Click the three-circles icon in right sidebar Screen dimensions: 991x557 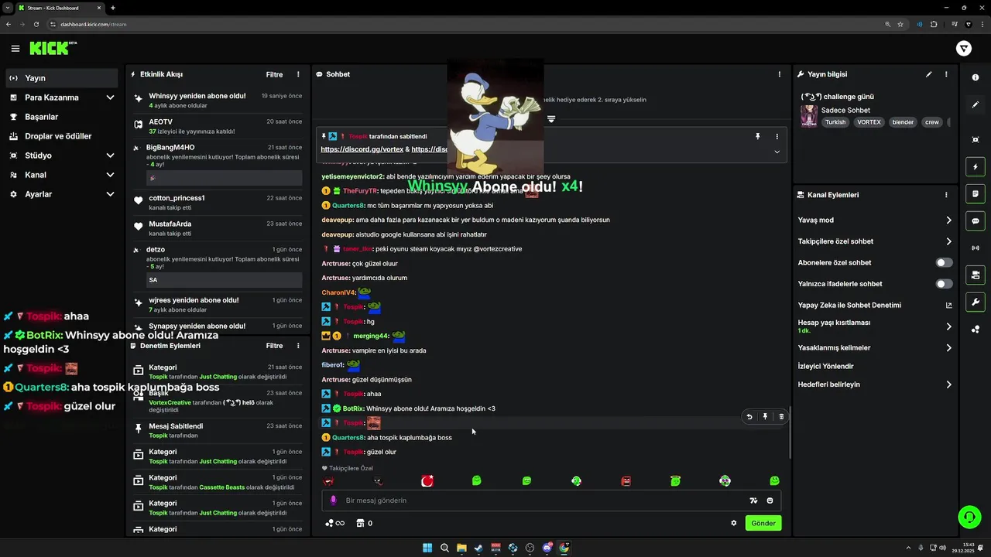(x=976, y=330)
